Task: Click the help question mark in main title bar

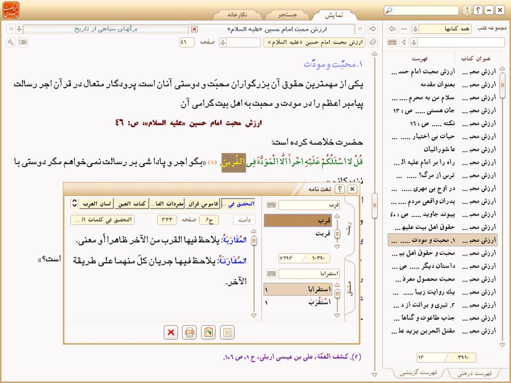Action: pos(478,10)
